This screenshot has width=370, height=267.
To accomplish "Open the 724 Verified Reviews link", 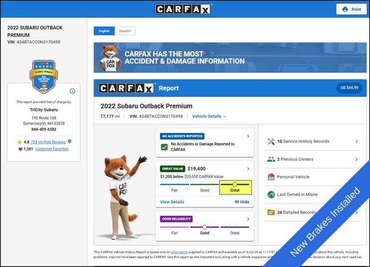I will (48, 142).
